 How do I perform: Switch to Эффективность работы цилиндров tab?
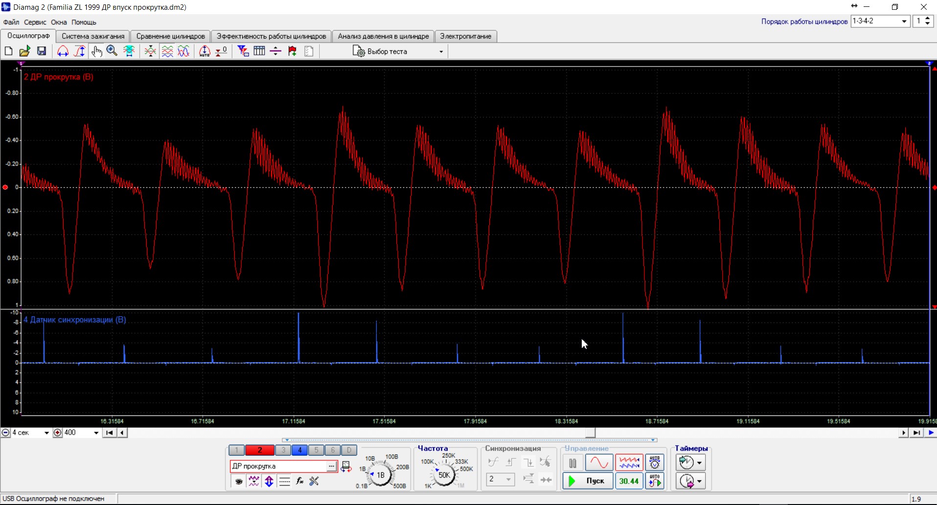tap(272, 36)
